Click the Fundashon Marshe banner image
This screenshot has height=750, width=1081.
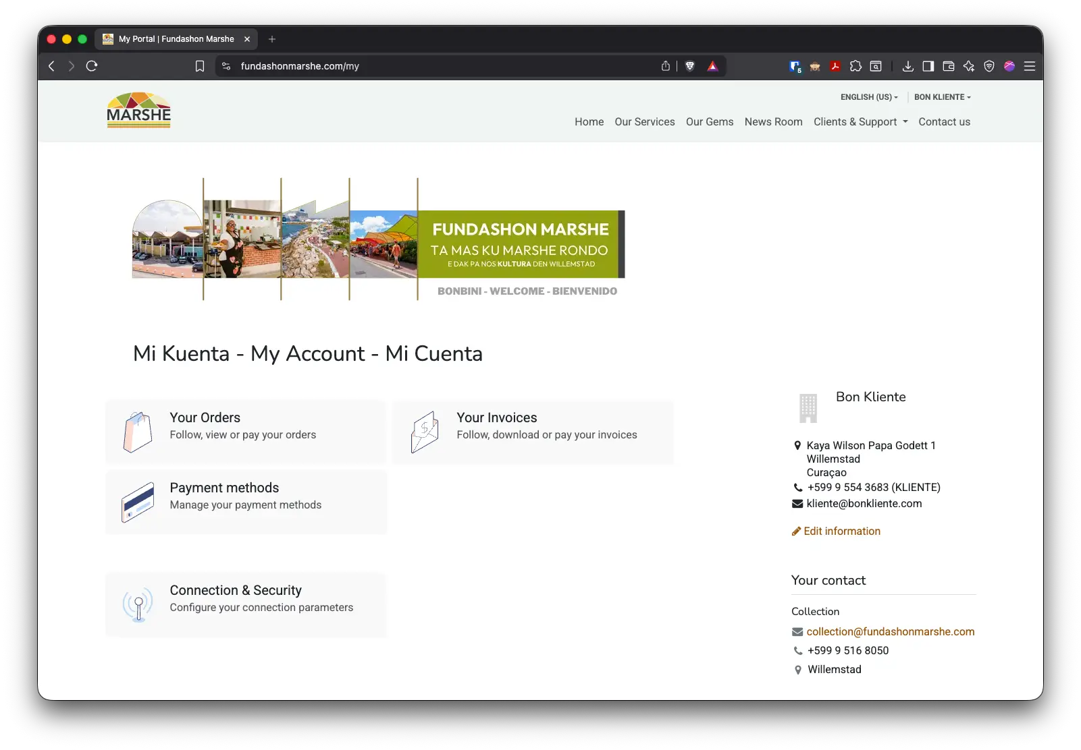tap(378, 239)
